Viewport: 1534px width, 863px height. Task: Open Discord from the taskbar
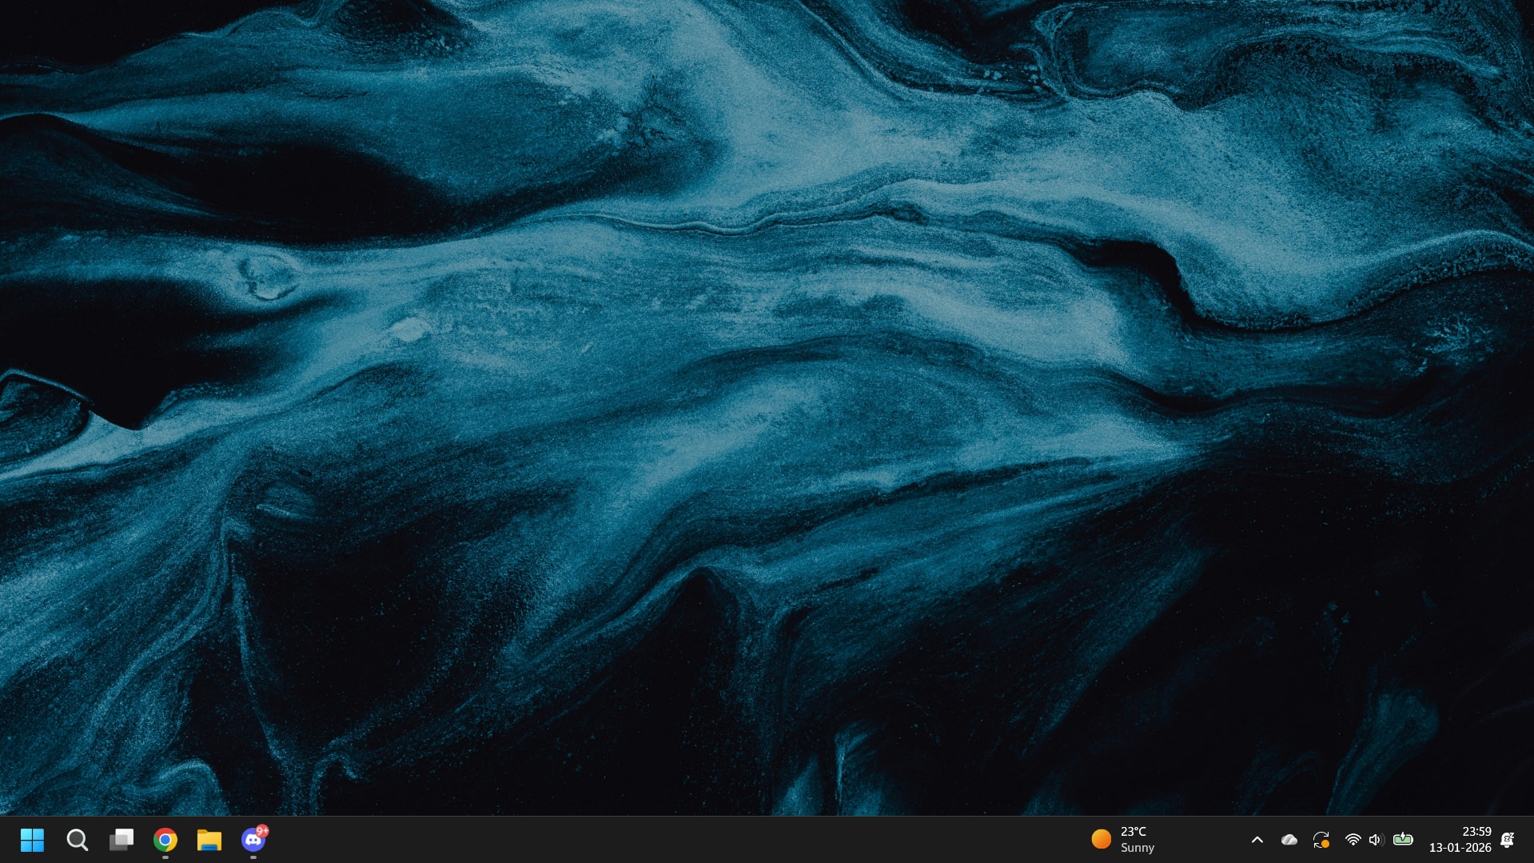[x=253, y=841]
